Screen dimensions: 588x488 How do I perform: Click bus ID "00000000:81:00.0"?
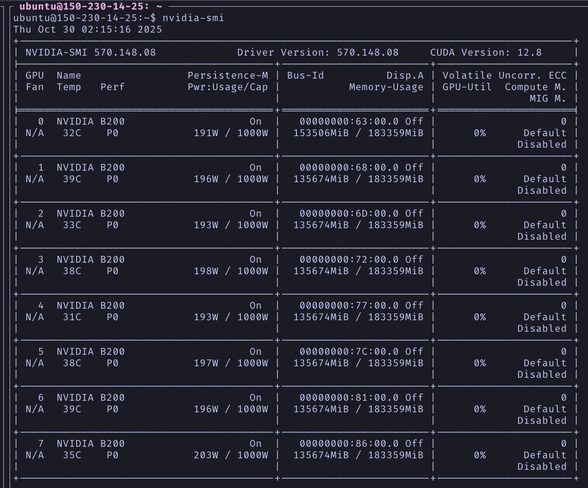pyautogui.click(x=349, y=397)
